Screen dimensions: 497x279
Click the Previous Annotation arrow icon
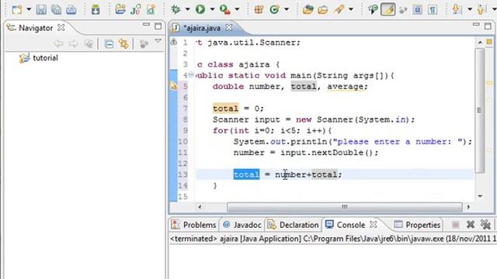[x=481, y=9]
